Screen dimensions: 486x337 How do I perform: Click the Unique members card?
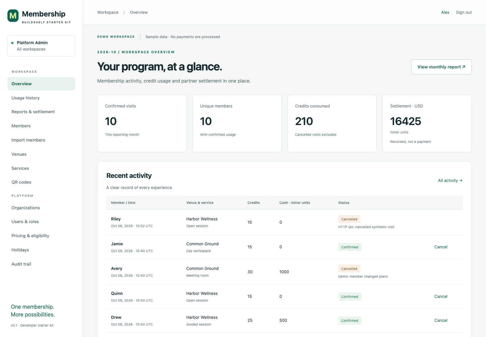click(x=237, y=123)
